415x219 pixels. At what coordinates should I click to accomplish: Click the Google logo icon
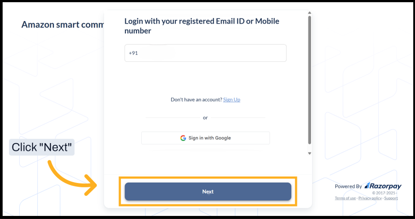click(x=183, y=138)
